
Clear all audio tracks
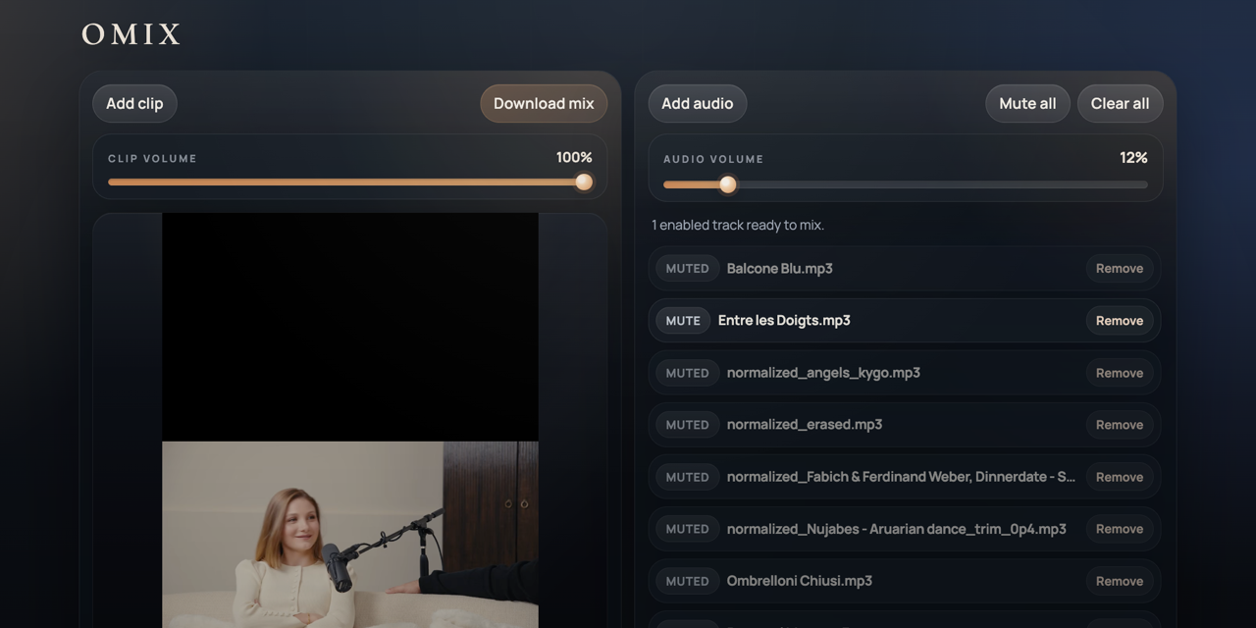click(x=1120, y=103)
